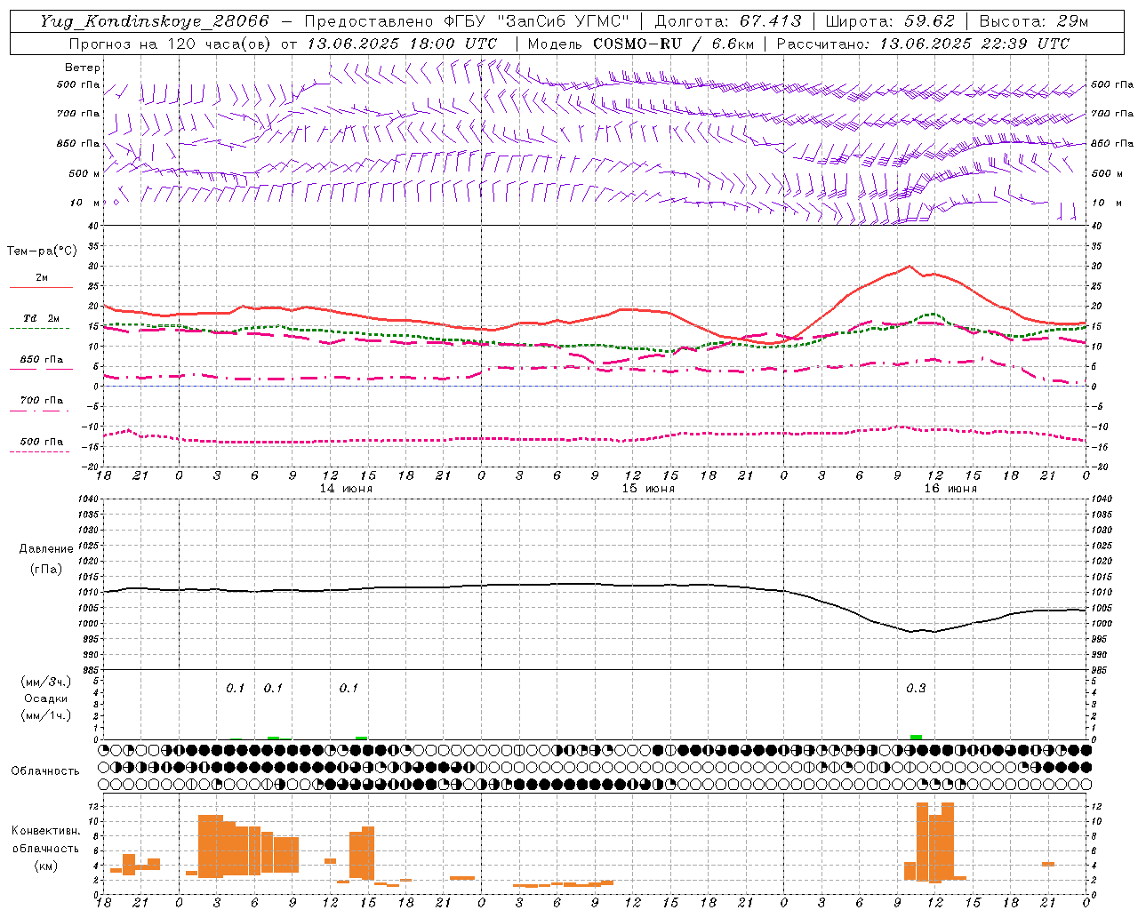Click '850 гПа' in the temperature legend
1138x910 pixels.
point(42,359)
